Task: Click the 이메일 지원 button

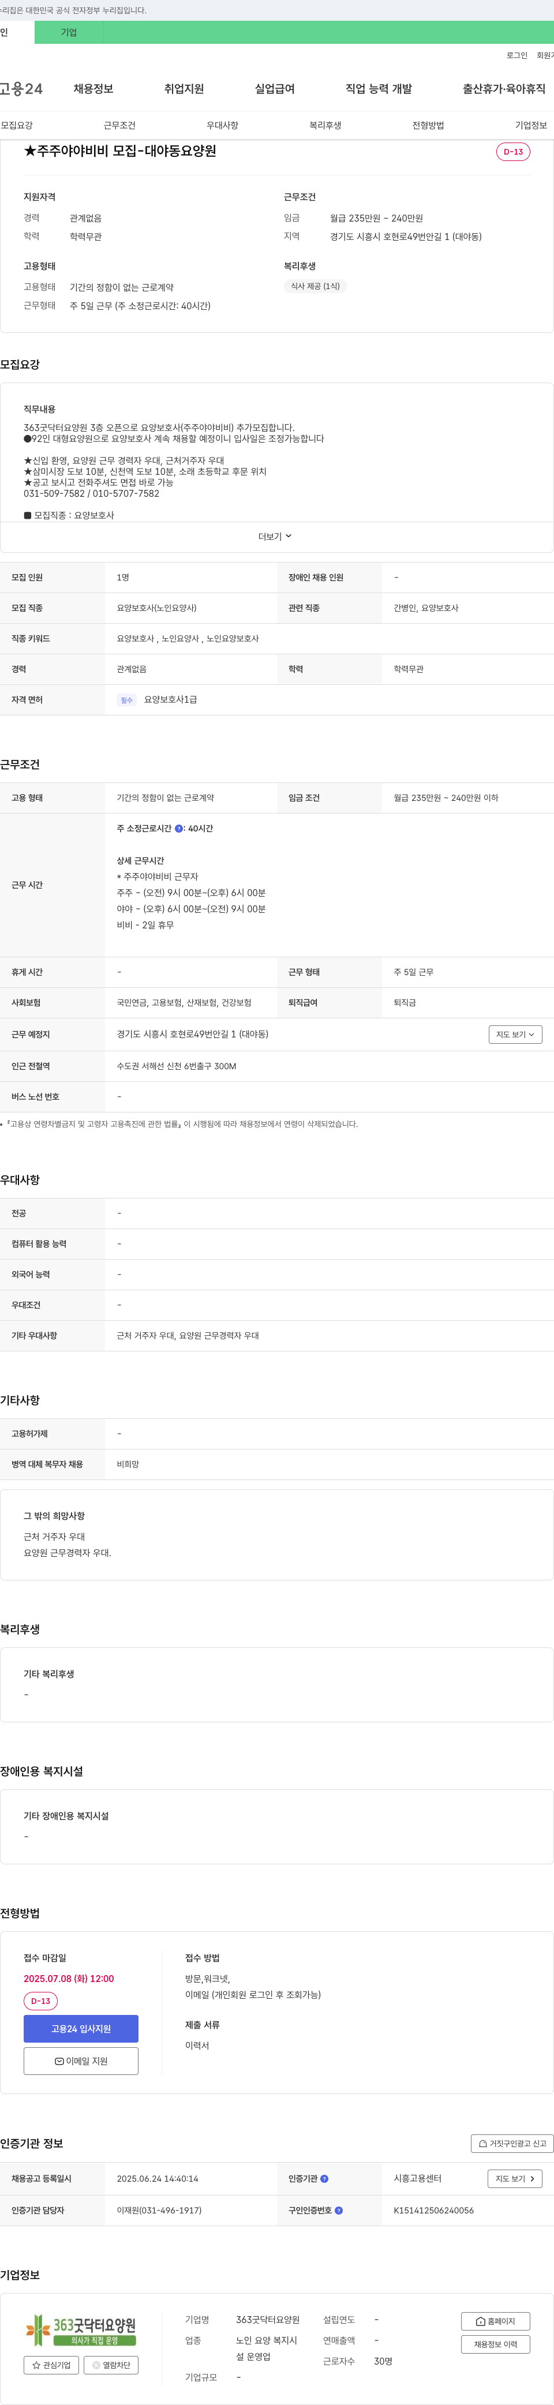Action: [81, 2061]
